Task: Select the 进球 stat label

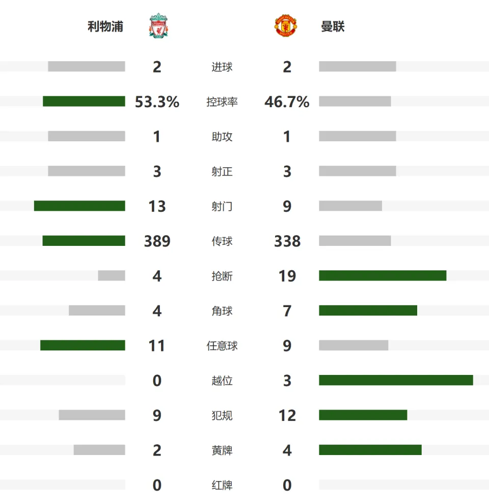Action: pyautogui.click(x=222, y=67)
